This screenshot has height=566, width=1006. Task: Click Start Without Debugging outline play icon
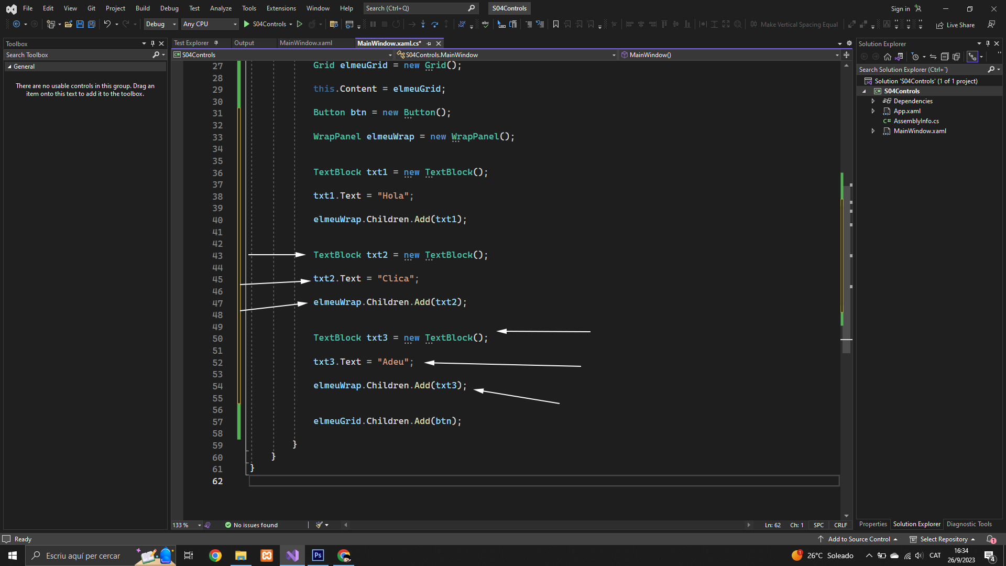[300, 24]
